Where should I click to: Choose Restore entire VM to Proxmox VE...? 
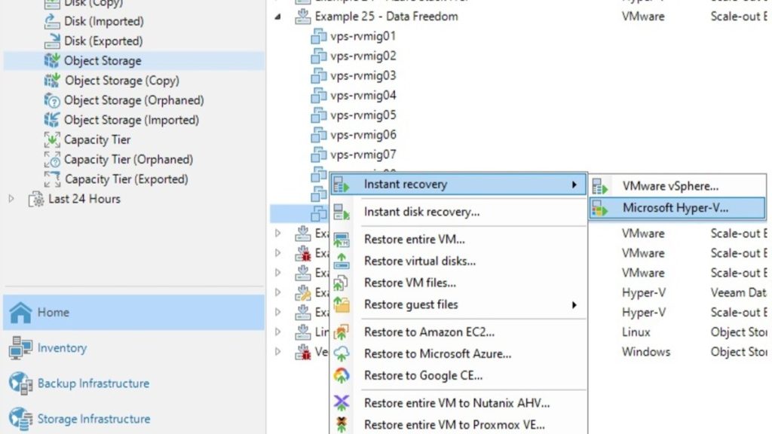pyautogui.click(x=459, y=425)
